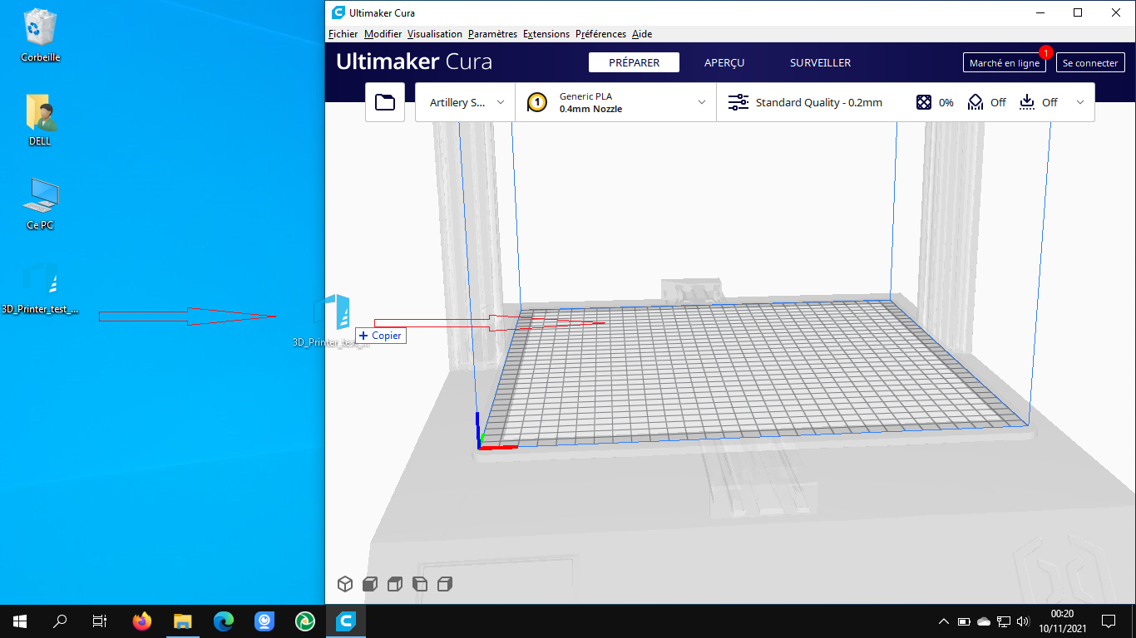Open the Préférences menu
Viewport: 1136px width, 638px height.
click(600, 34)
